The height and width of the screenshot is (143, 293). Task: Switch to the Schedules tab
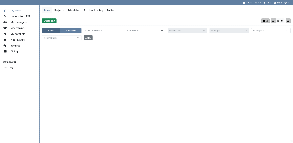point(74,11)
